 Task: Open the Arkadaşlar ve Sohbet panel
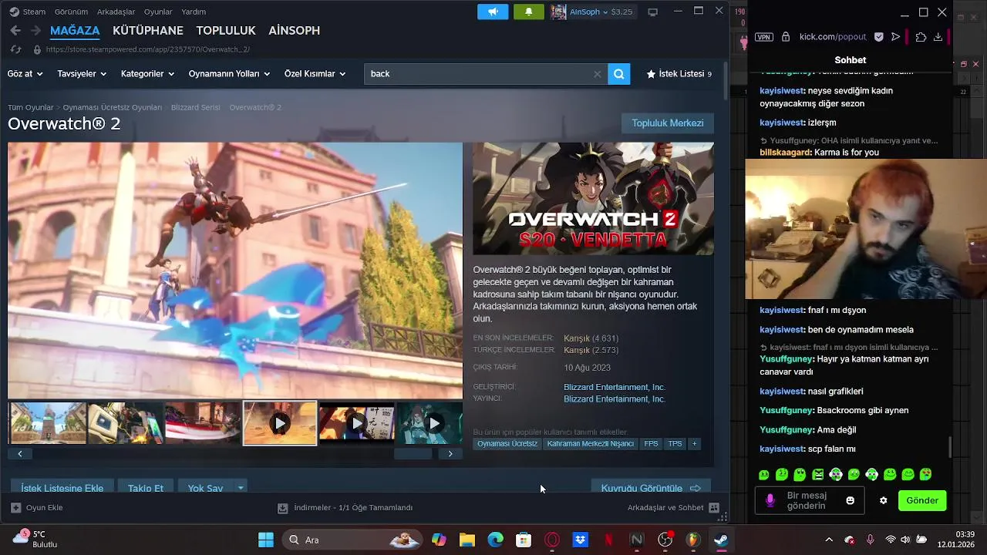[x=673, y=508]
